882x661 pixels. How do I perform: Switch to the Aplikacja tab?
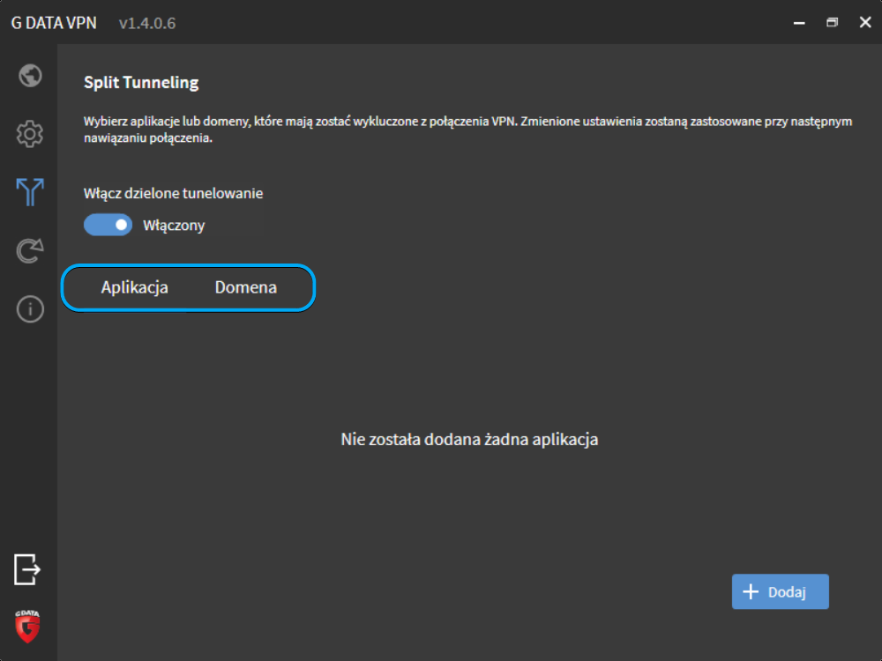tap(135, 287)
